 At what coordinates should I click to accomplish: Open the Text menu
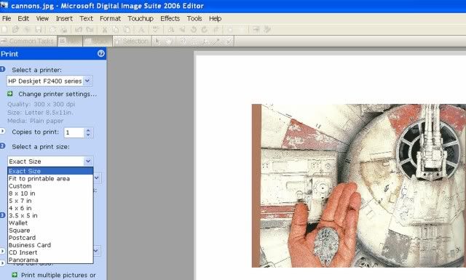click(x=86, y=18)
